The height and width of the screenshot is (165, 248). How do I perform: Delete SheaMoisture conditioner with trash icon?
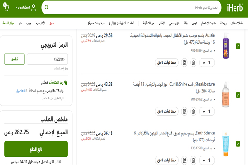193,112
